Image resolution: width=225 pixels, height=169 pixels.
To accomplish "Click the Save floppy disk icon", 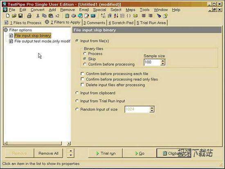I will coord(20,16).
